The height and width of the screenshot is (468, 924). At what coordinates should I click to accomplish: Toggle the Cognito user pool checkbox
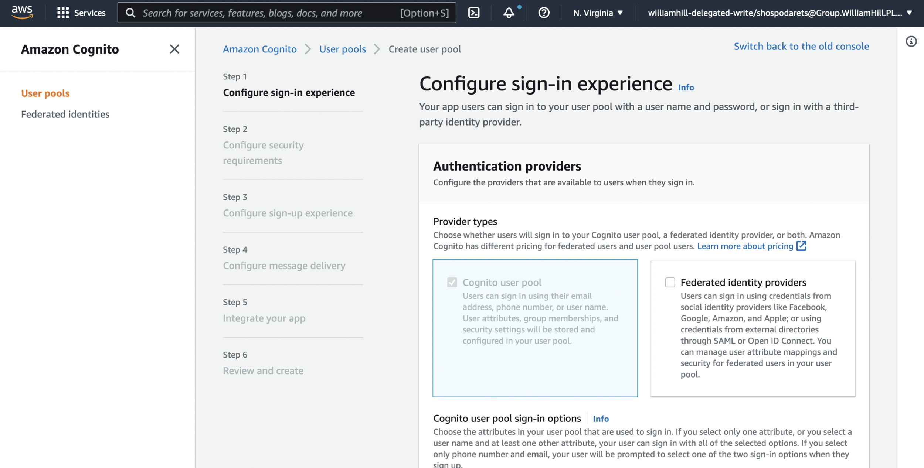tap(452, 282)
